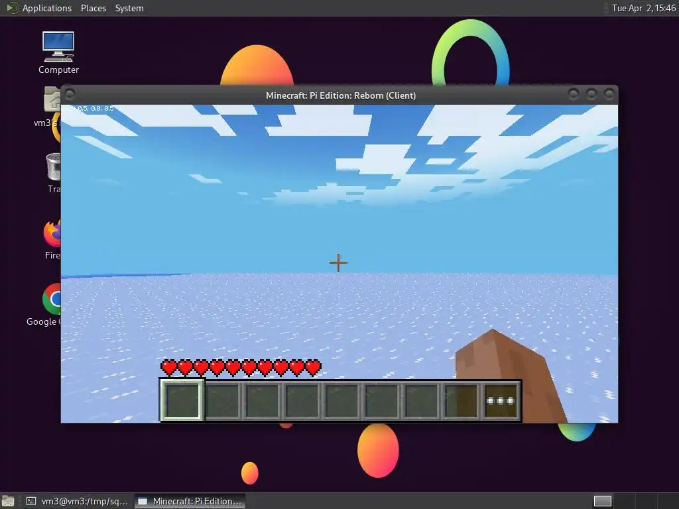
Task: Select the highlighted first hotbar slot
Action: point(182,401)
